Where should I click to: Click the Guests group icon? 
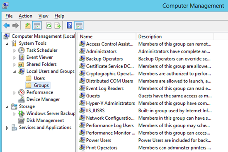(x=82, y=96)
